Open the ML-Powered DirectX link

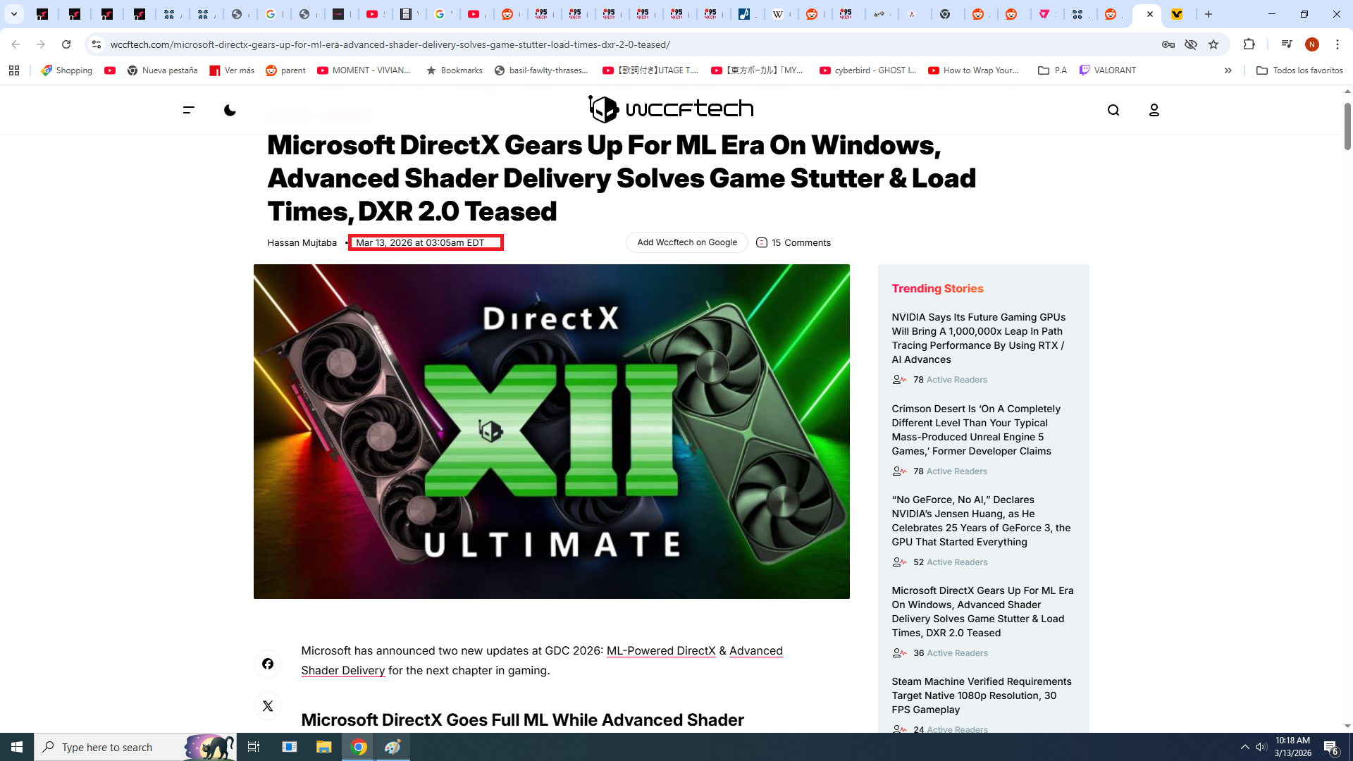click(x=660, y=650)
